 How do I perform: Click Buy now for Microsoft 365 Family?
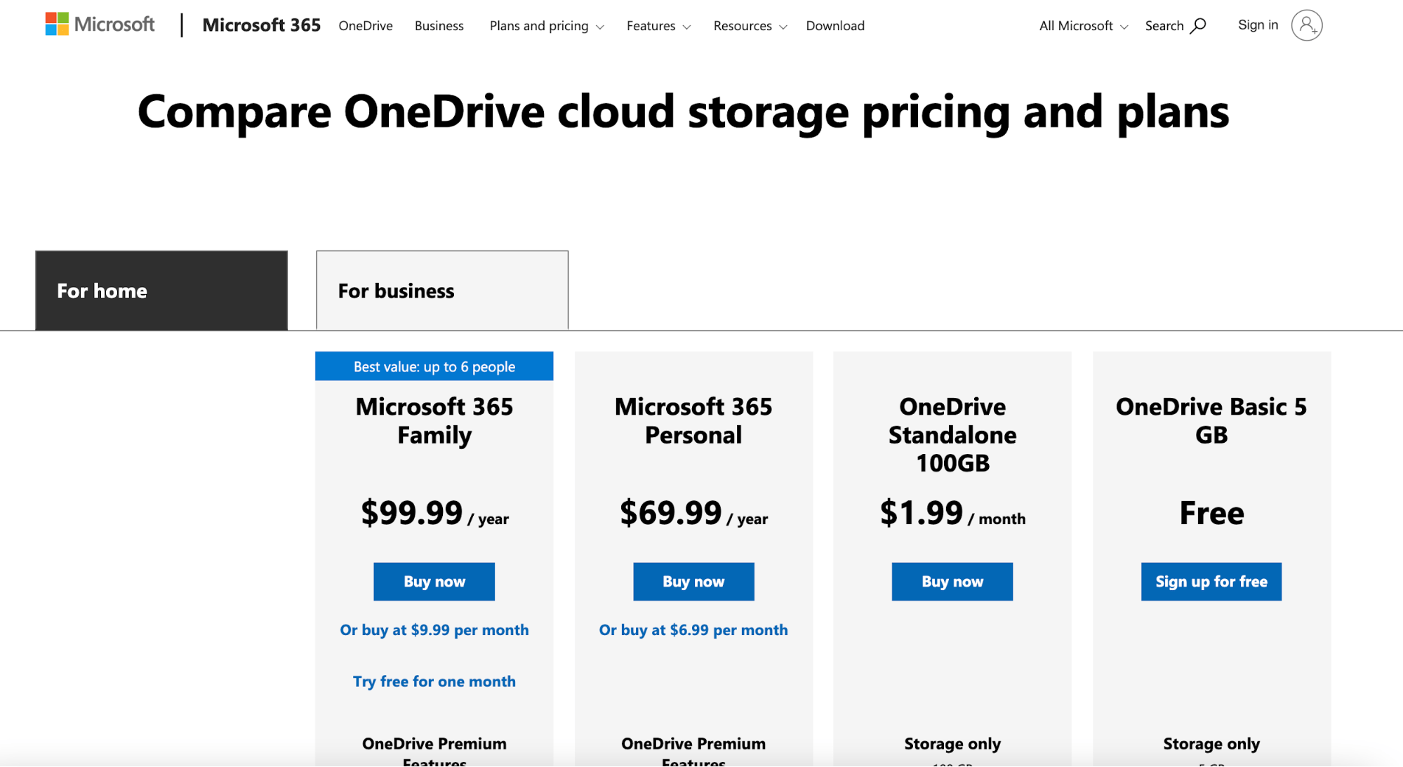click(x=434, y=580)
